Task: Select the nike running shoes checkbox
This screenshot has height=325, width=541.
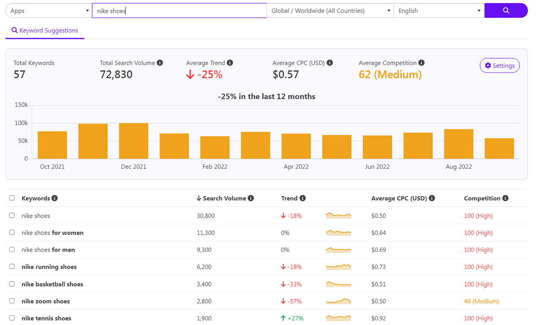Action: click(12, 267)
